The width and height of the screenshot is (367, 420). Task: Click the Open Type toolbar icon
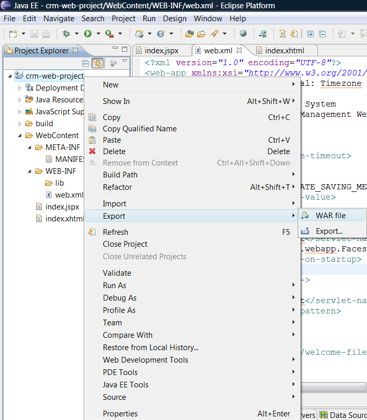pos(189,34)
